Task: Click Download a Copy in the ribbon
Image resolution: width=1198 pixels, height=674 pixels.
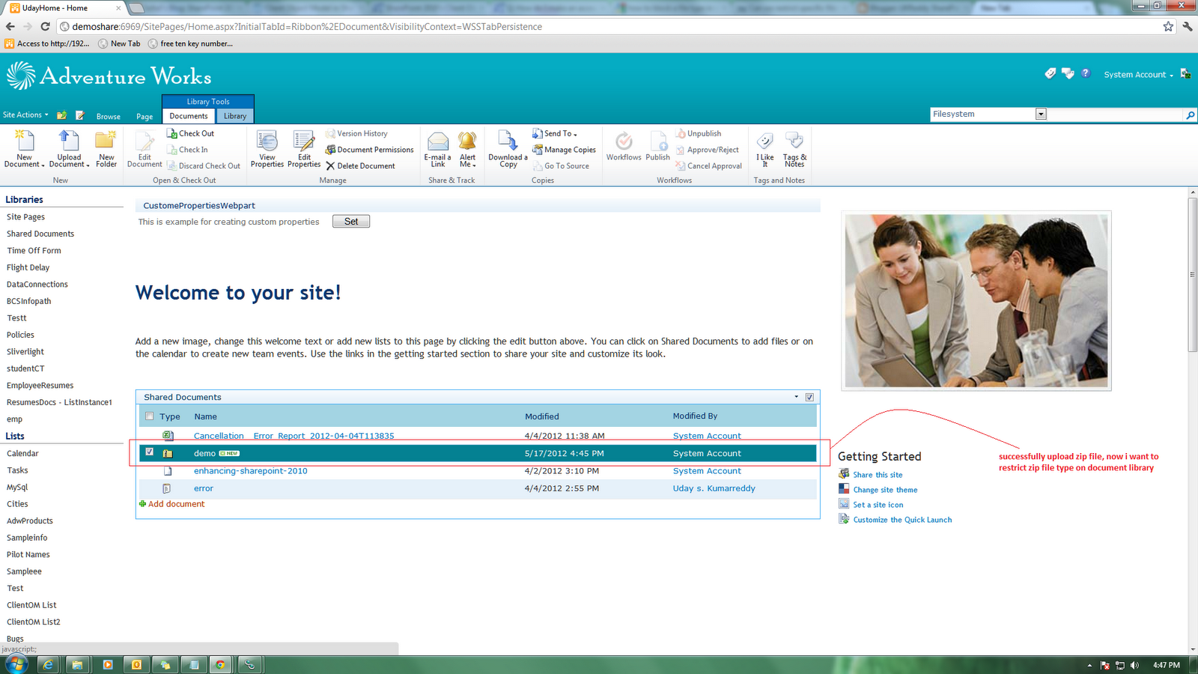Action: pos(508,149)
